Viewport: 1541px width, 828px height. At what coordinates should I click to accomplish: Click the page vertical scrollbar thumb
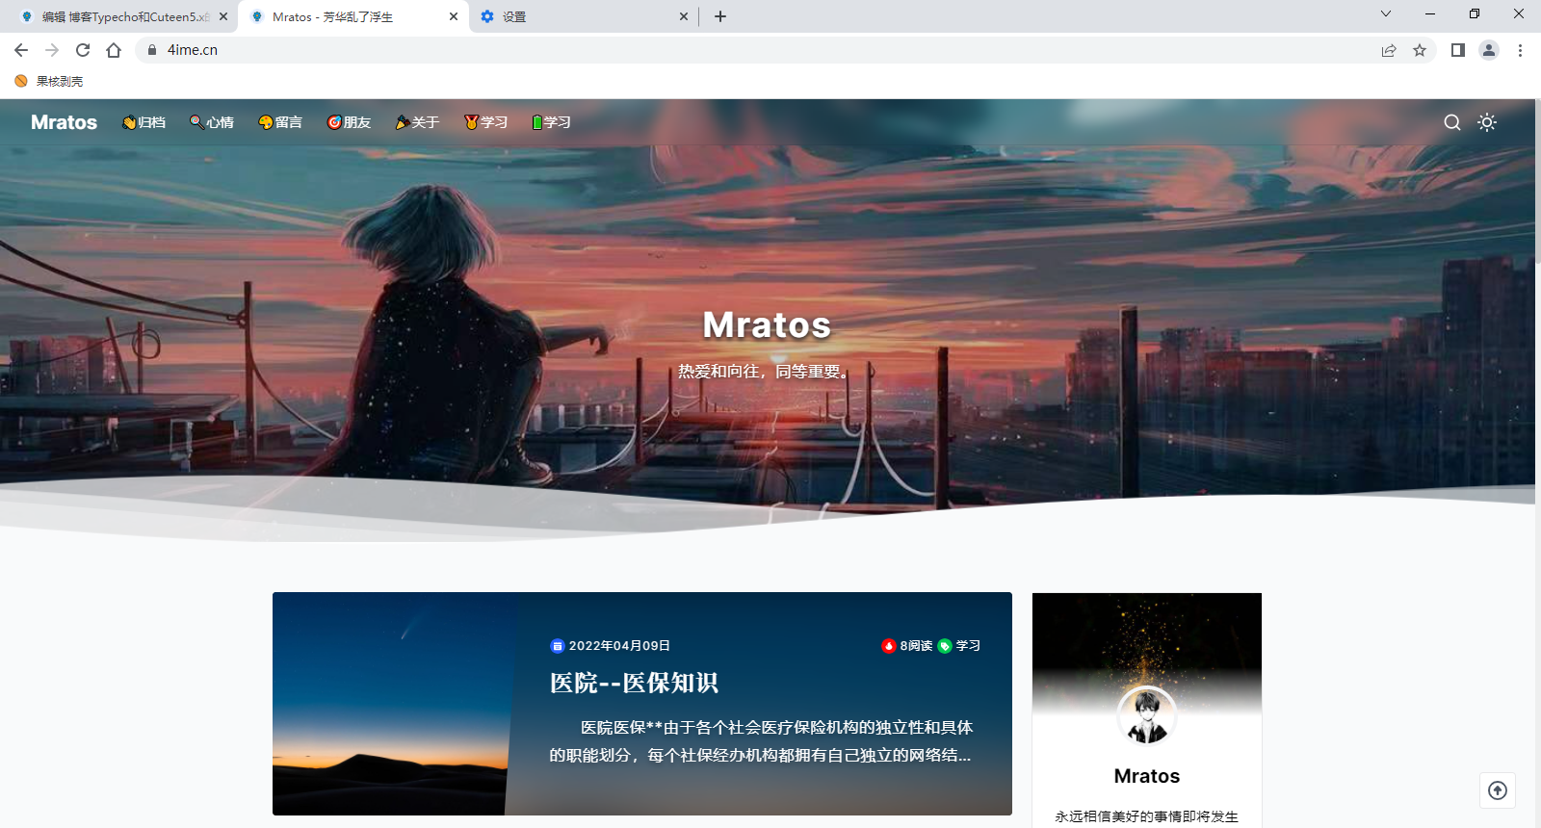pos(1537,181)
